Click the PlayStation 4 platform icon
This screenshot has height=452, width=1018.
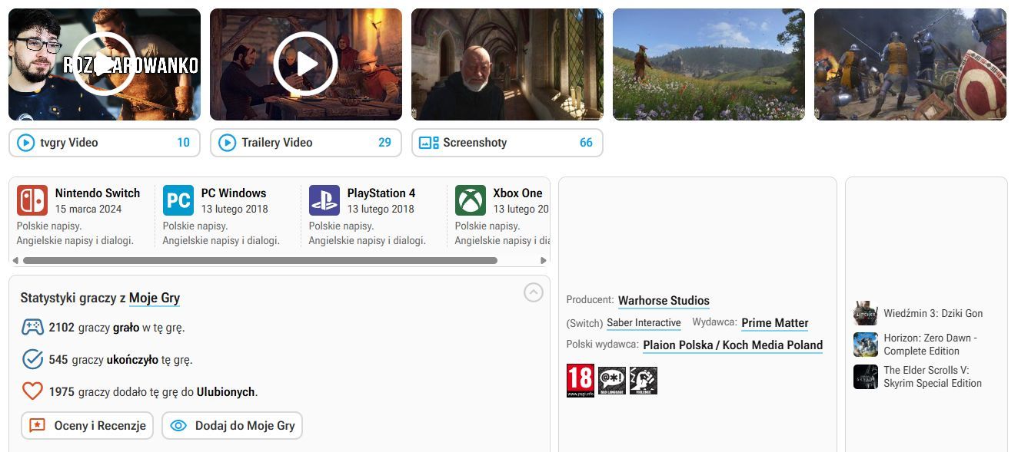pos(324,200)
